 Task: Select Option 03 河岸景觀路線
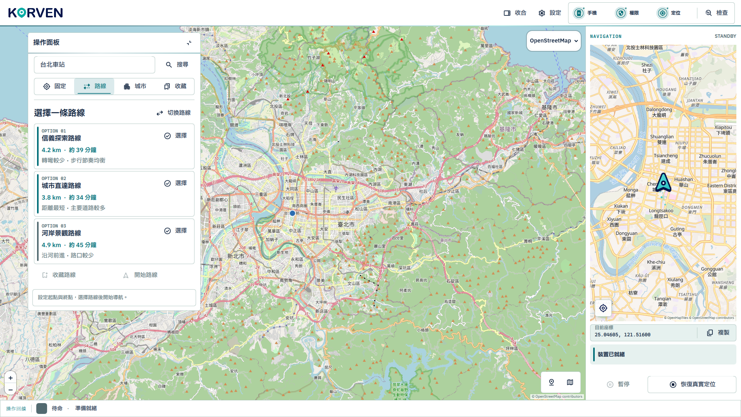point(176,231)
